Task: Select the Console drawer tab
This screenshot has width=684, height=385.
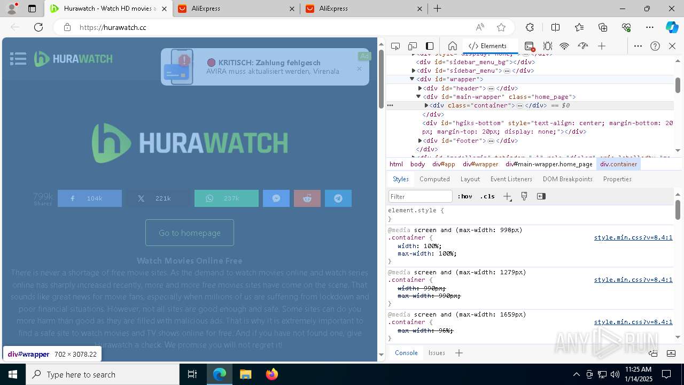Action: point(406,353)
